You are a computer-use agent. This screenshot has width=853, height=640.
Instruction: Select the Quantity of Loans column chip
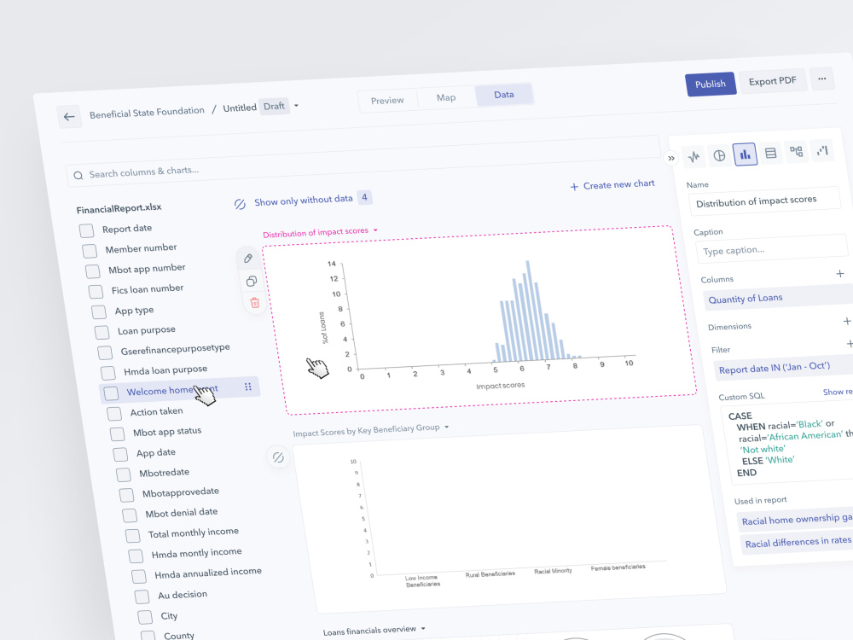779,298
